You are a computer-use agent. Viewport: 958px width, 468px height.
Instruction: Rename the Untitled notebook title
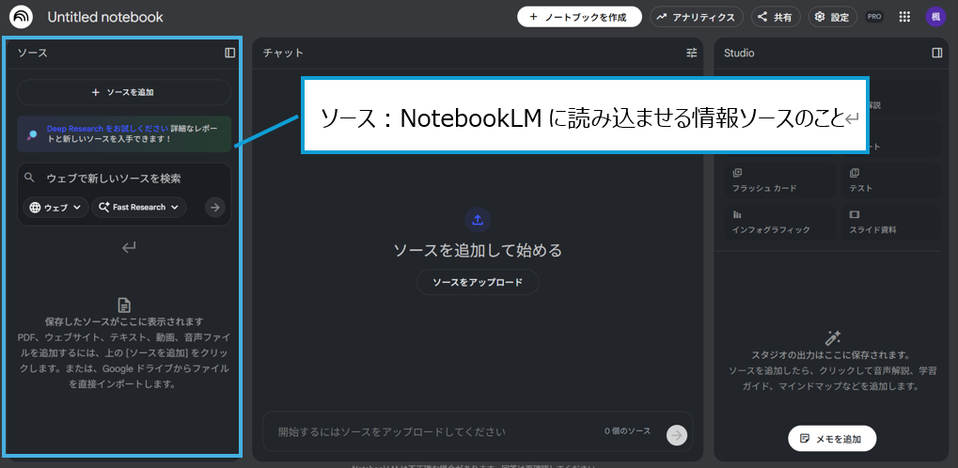(x=105, y=17)
